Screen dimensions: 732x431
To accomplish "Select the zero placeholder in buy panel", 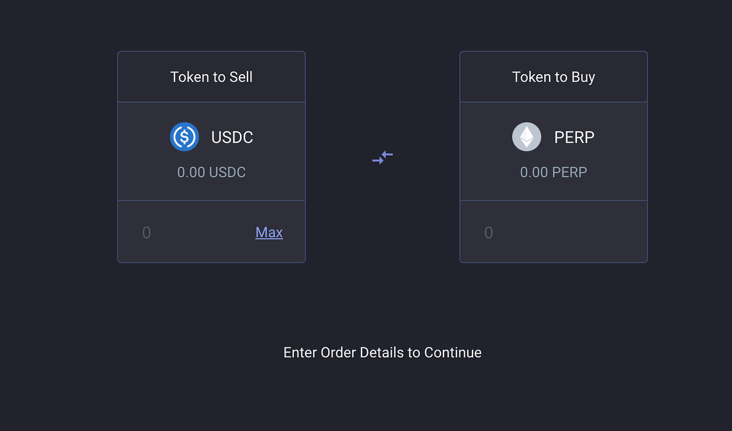I will click(488, 232).
